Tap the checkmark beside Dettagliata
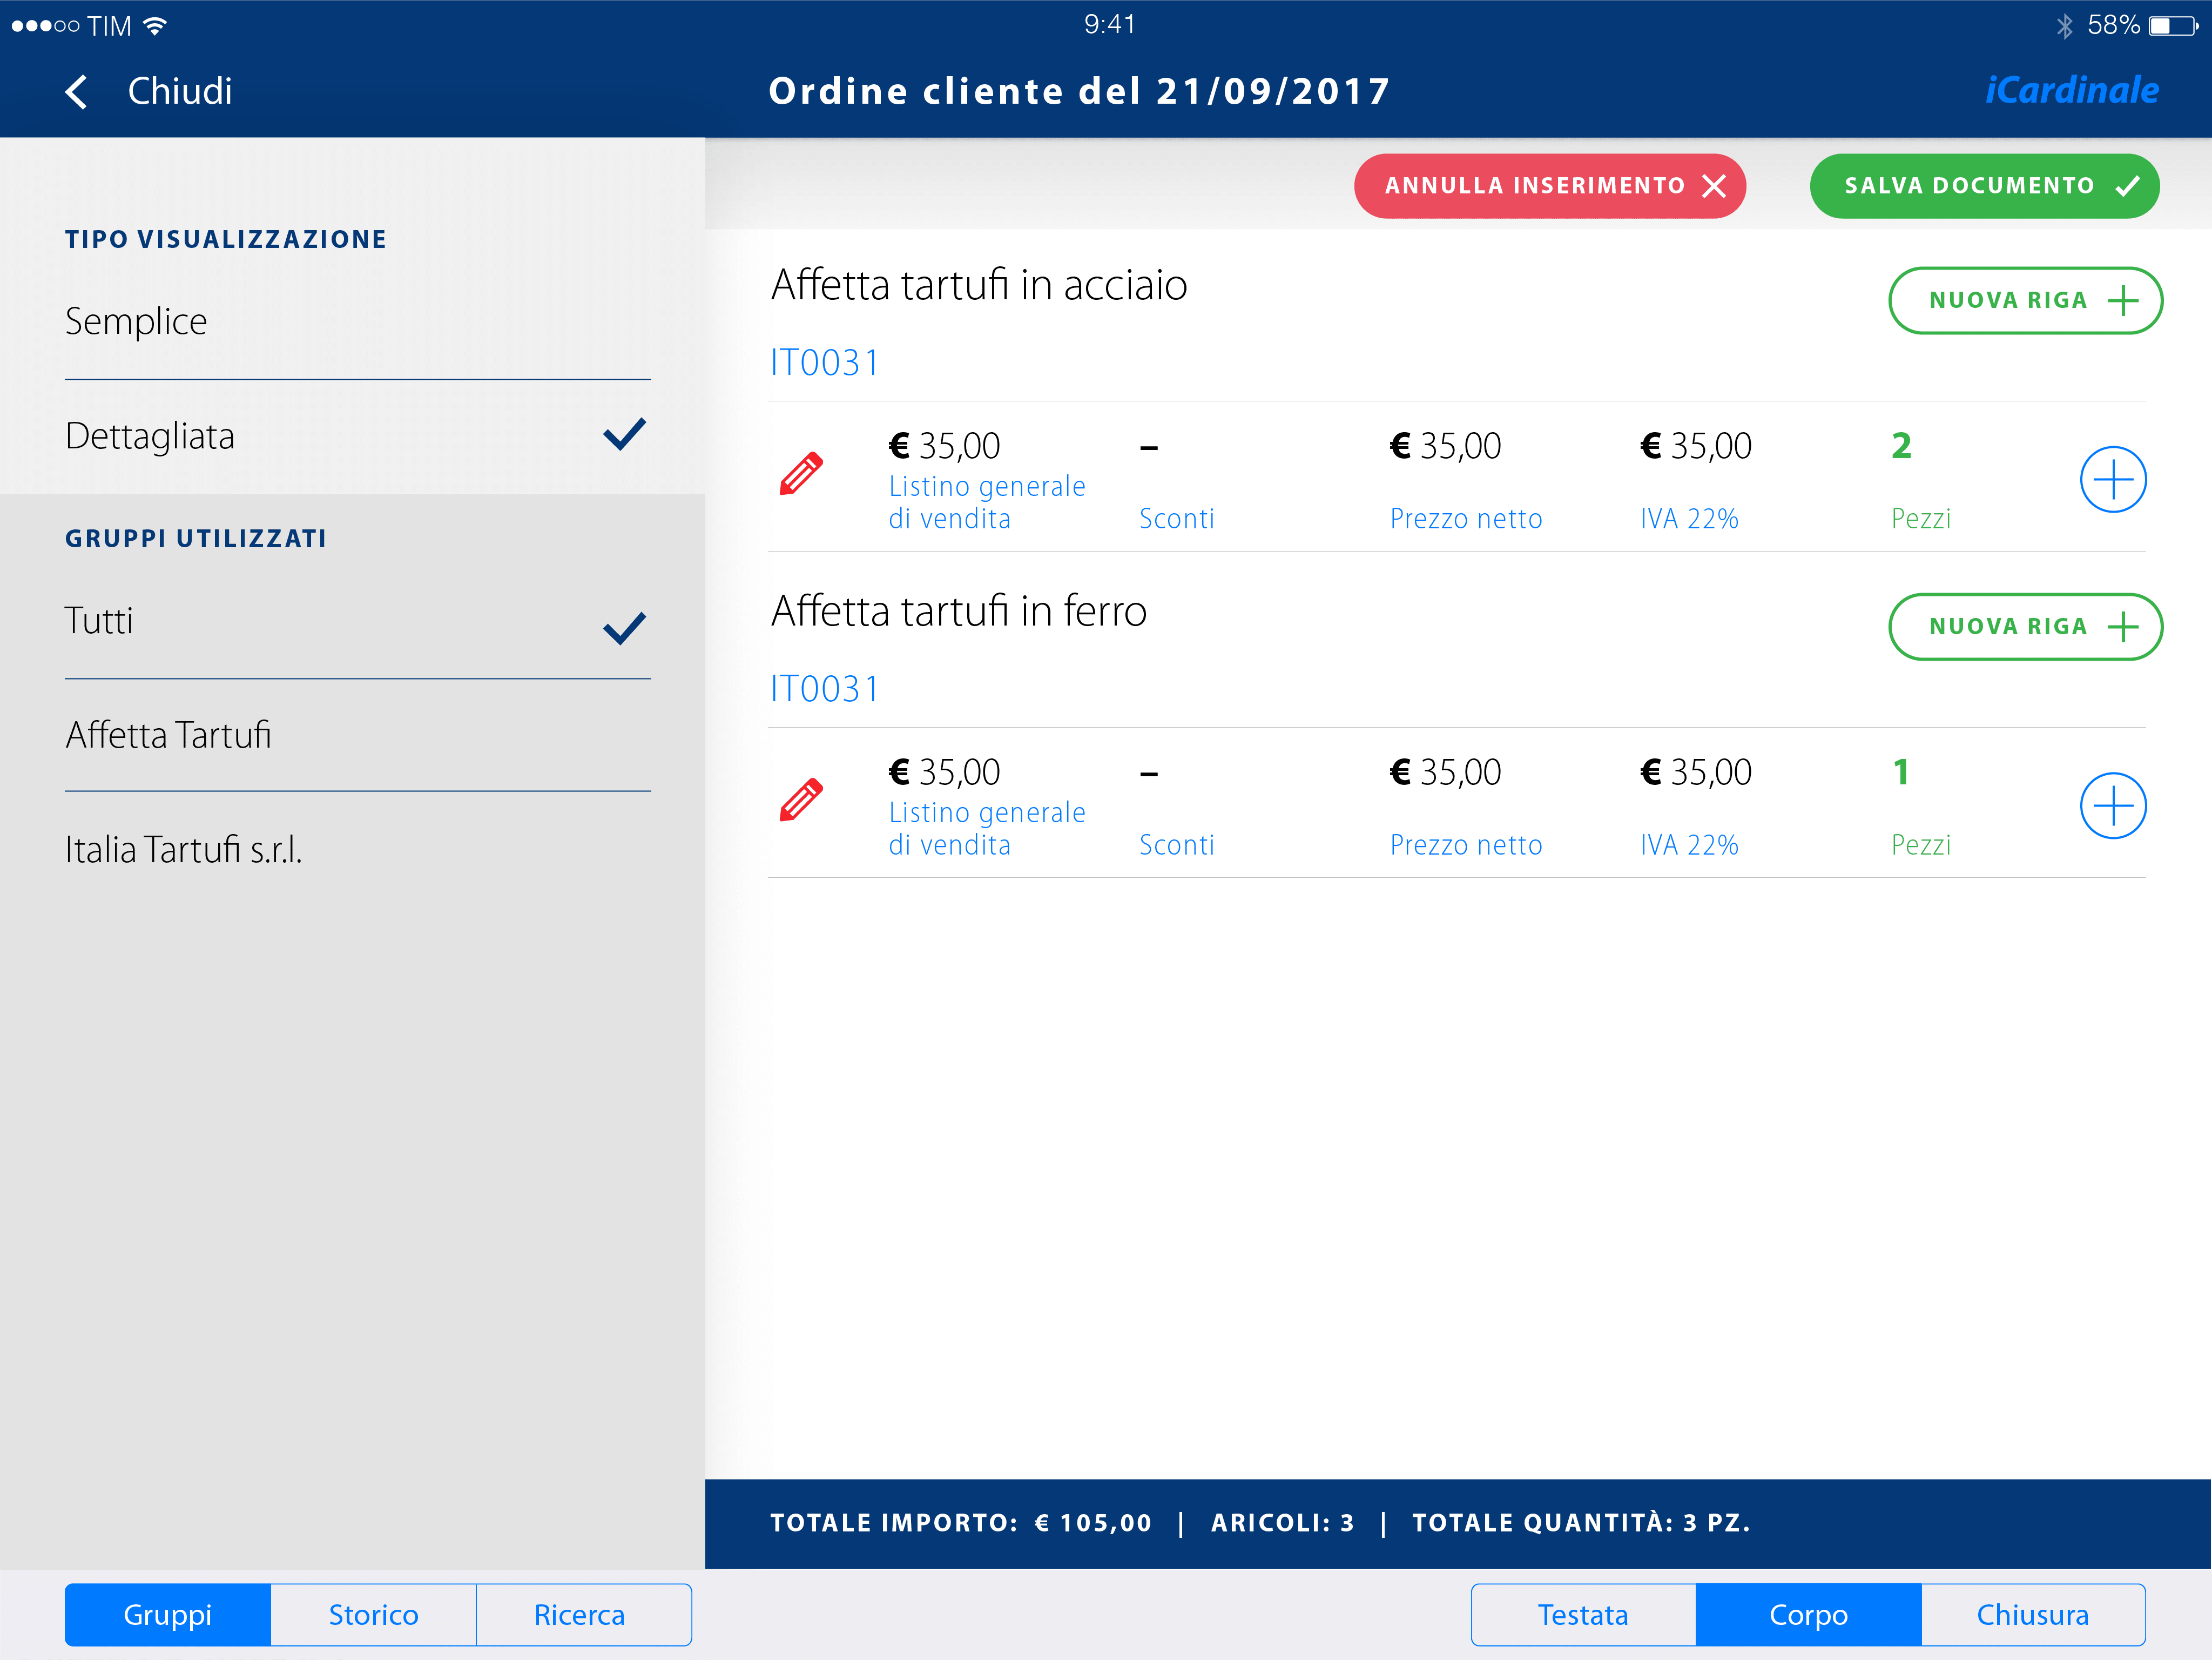Image resolution: width=2212 pixels, height=1660 pixels. 625,434
